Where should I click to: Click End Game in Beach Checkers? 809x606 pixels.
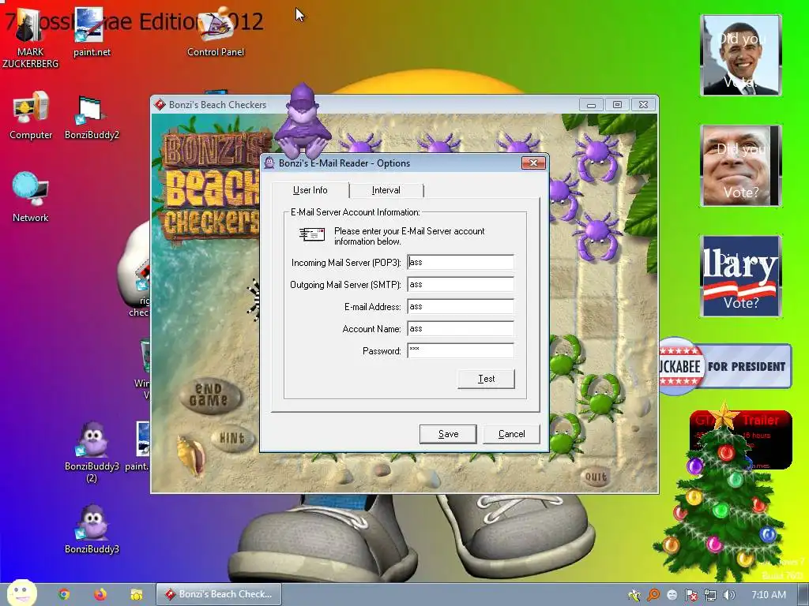pos(209,395)
